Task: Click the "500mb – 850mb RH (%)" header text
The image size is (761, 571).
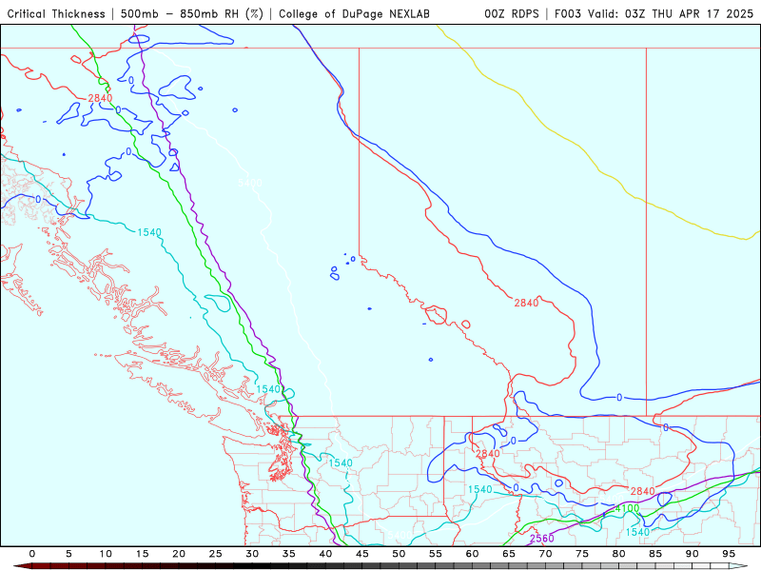Action: 192,13
